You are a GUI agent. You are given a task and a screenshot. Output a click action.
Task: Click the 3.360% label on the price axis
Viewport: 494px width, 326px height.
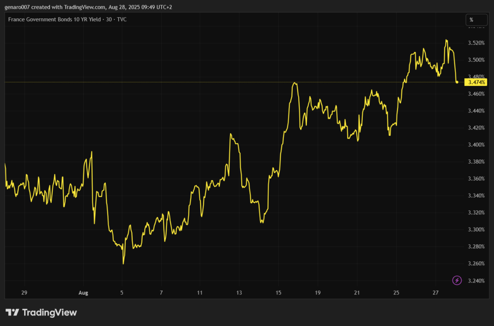click(x=476, y=179)
